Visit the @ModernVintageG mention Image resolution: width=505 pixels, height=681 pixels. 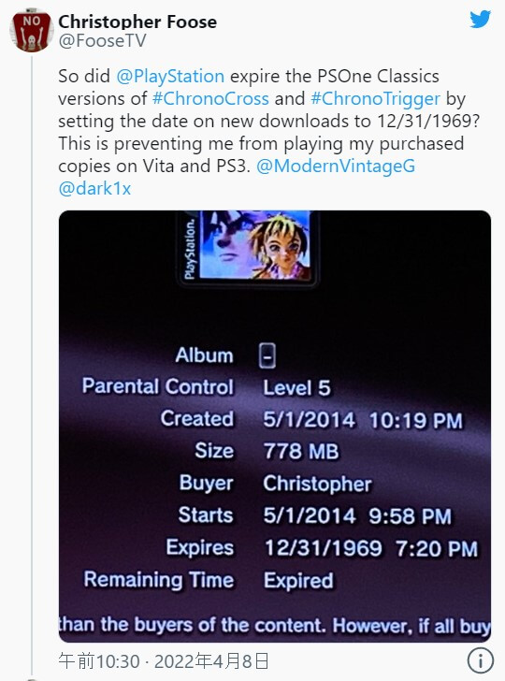336,166
